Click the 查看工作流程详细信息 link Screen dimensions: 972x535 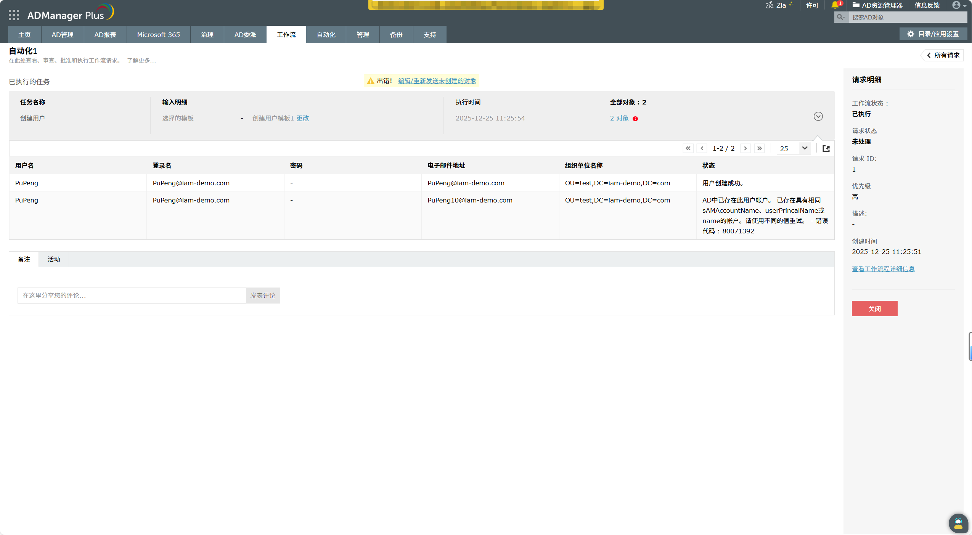point(883,269)
